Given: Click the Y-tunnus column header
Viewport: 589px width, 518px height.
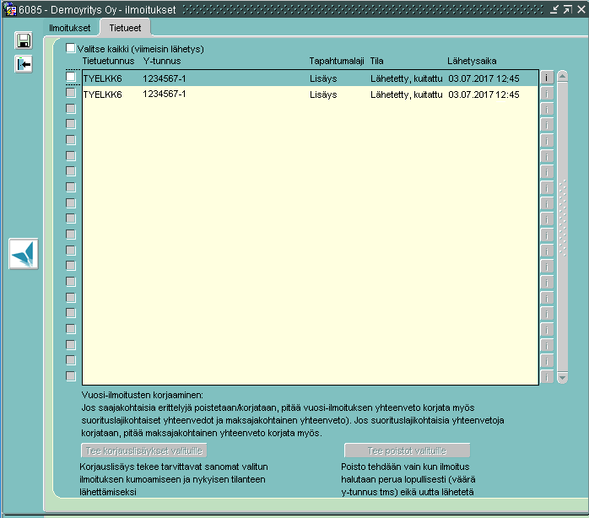Looking at the screenshot, I should tap(162, 61).
